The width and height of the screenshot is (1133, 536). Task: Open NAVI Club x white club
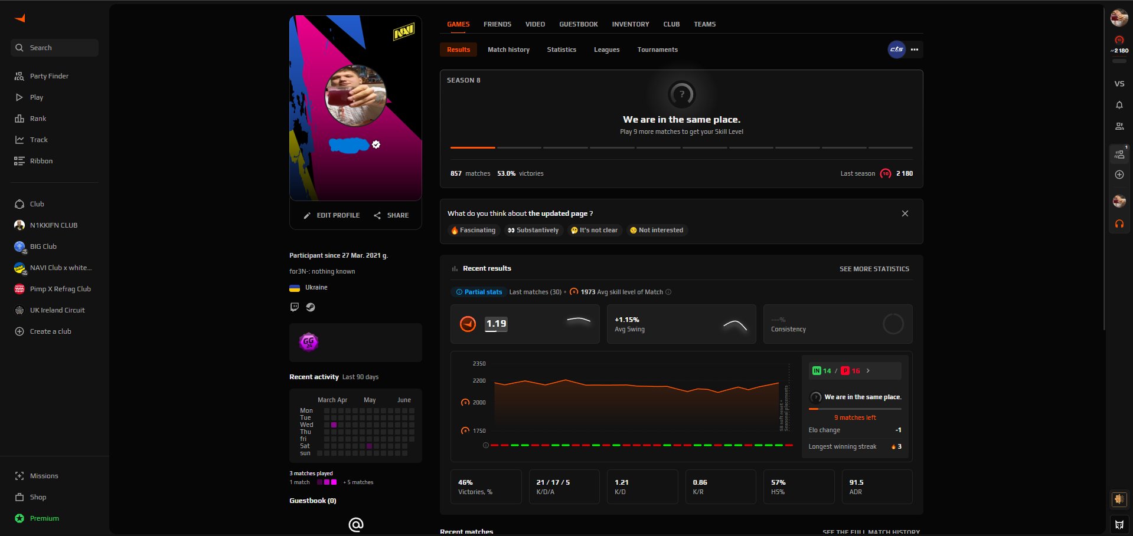point(54,268)
